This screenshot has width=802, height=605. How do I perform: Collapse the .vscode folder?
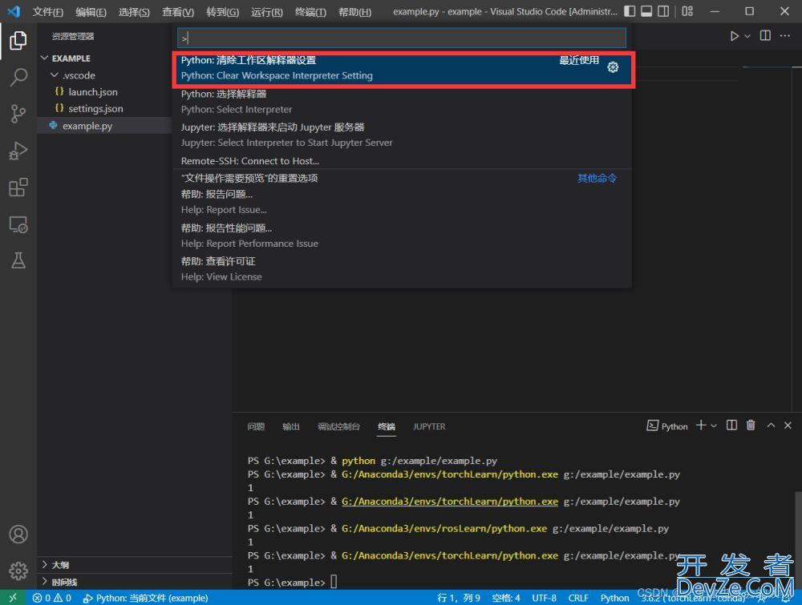pos(104,75)
